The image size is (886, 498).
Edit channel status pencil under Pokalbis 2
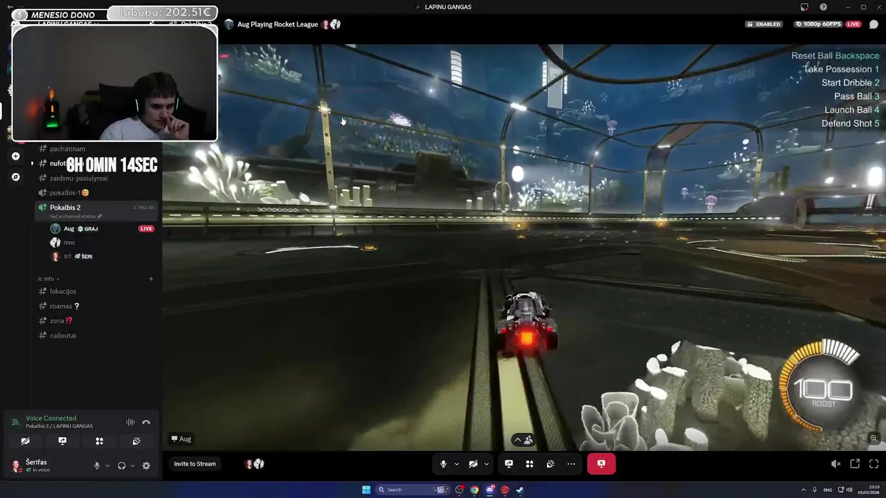tap(100, 216)
